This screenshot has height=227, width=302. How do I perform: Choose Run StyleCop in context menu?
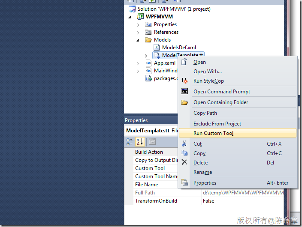238,81
